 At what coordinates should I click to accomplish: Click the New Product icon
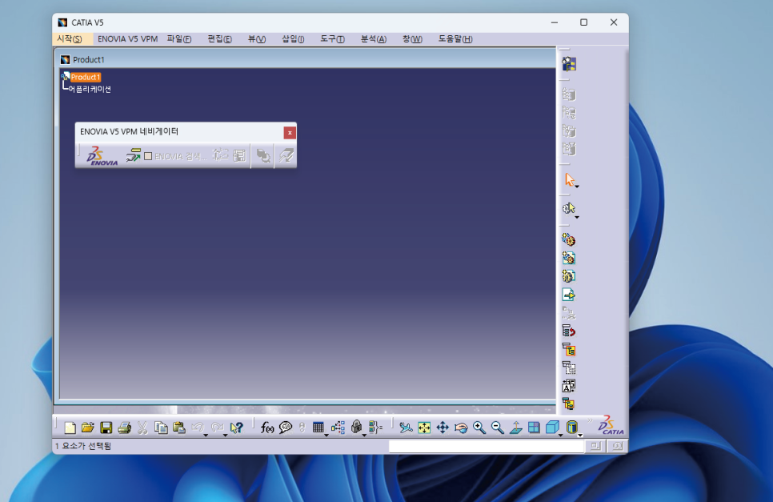coord(568,258)
